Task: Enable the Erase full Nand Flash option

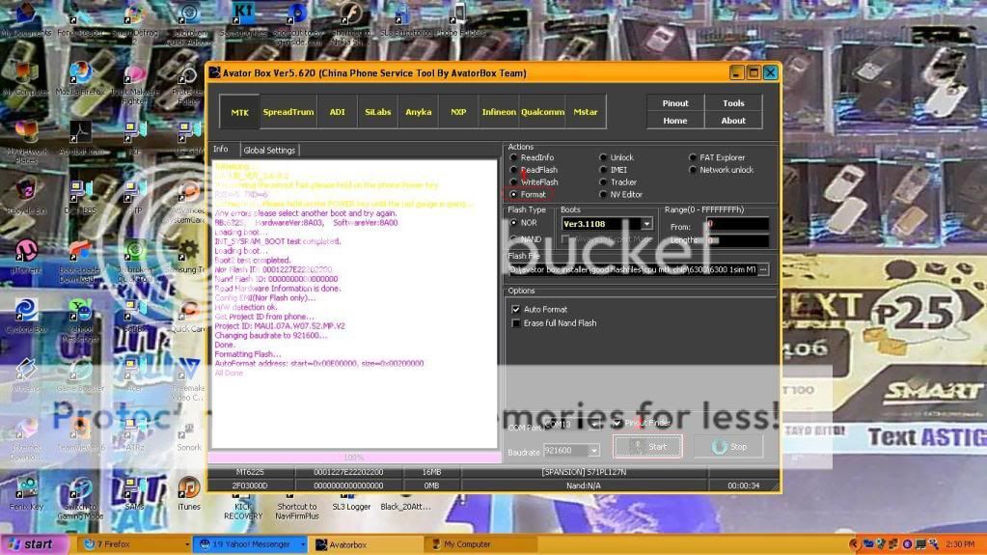Action: 516,323
